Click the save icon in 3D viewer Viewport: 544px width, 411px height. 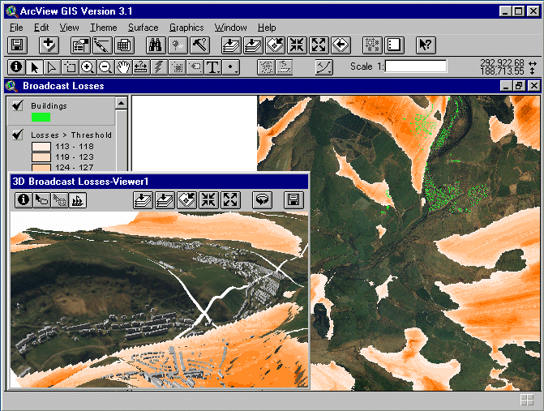point(293,199)
